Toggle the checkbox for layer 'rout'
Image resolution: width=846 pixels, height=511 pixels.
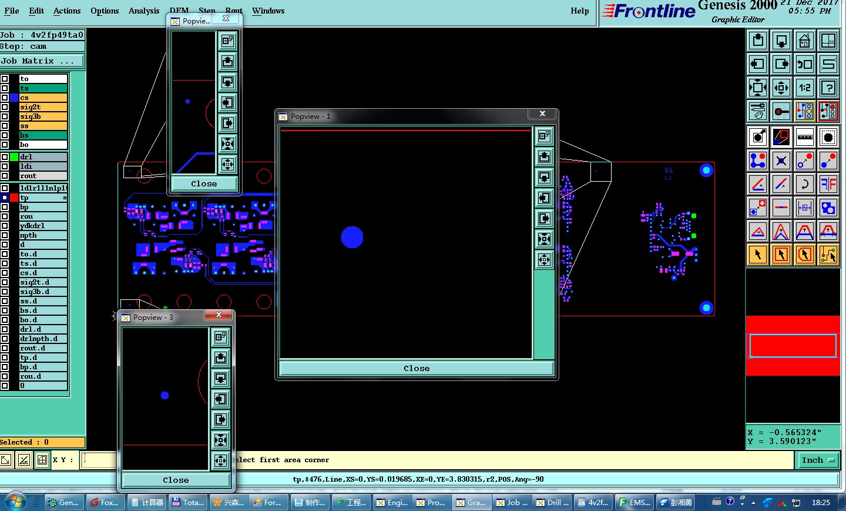5,176
